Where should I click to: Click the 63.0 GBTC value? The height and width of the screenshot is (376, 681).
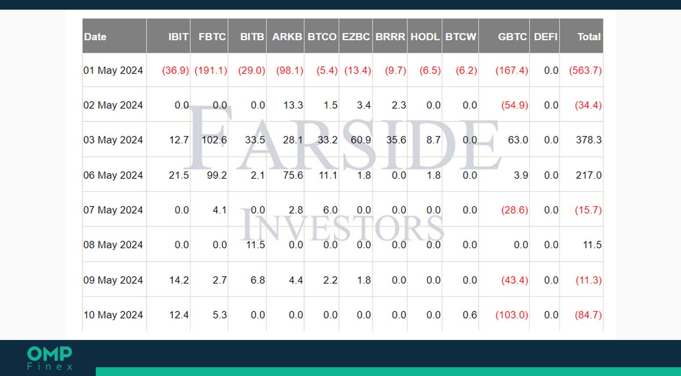(x=518, y=140)
